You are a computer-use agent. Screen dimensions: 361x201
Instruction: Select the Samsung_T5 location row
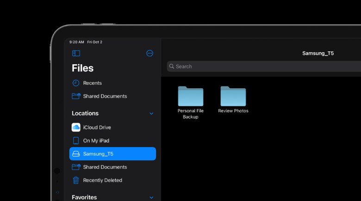tap(112, 153)
